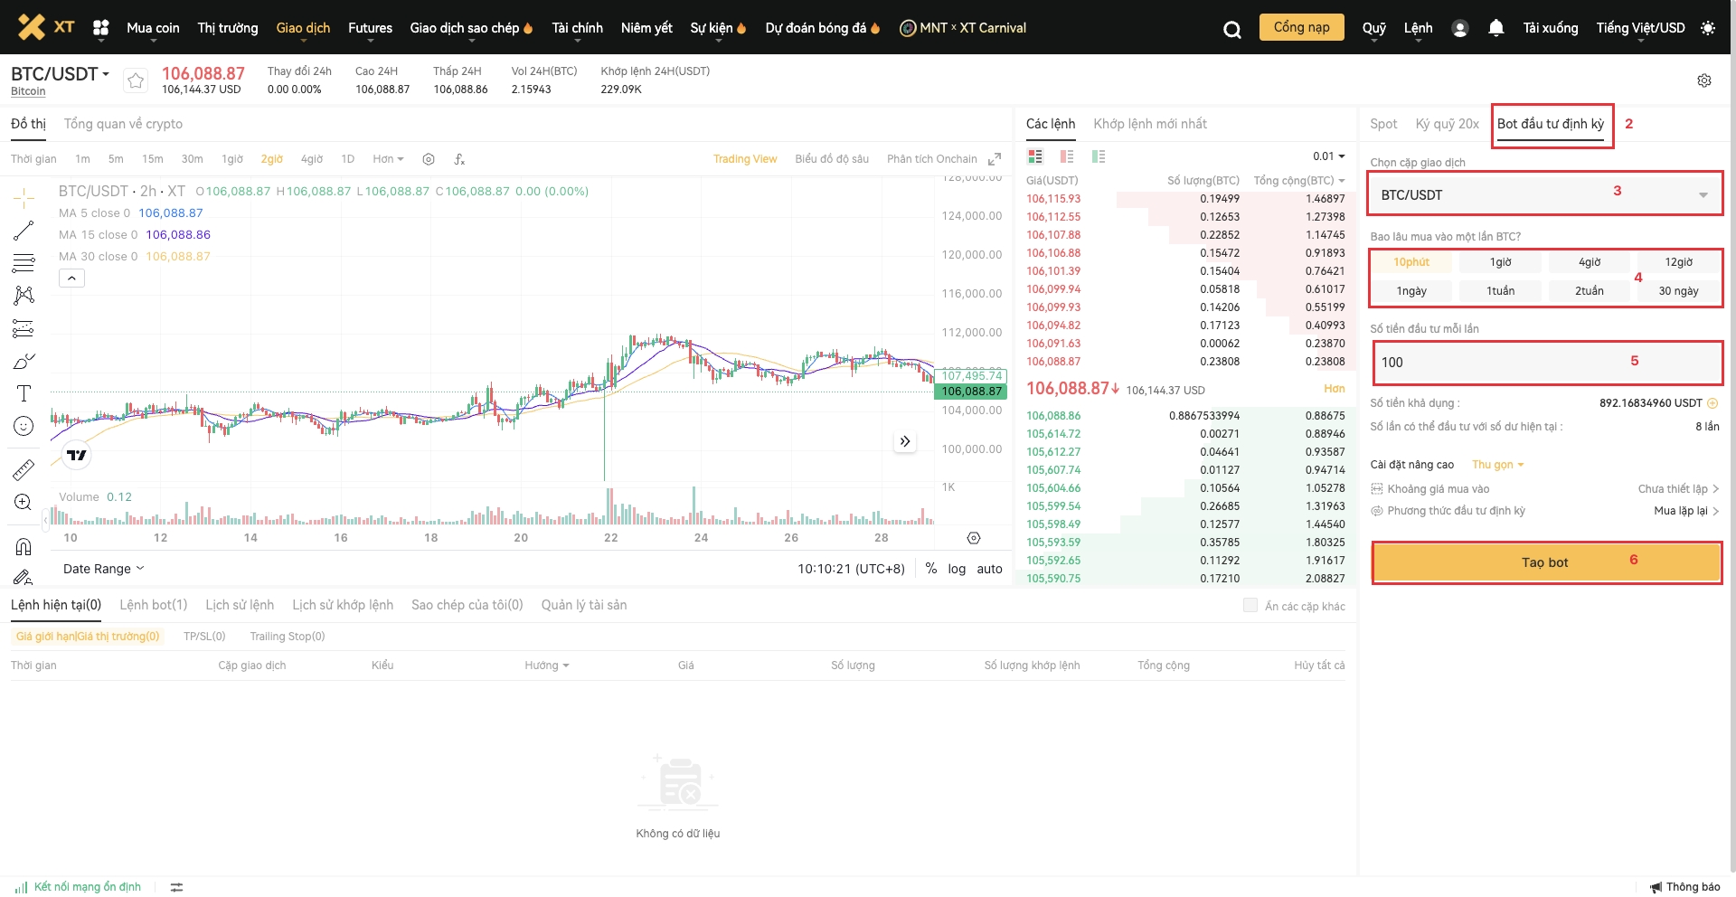The width and height of the screenshot is (1736, 897).
Task: Open the chart indicators fx icon
Action: (x=459, y=159)
